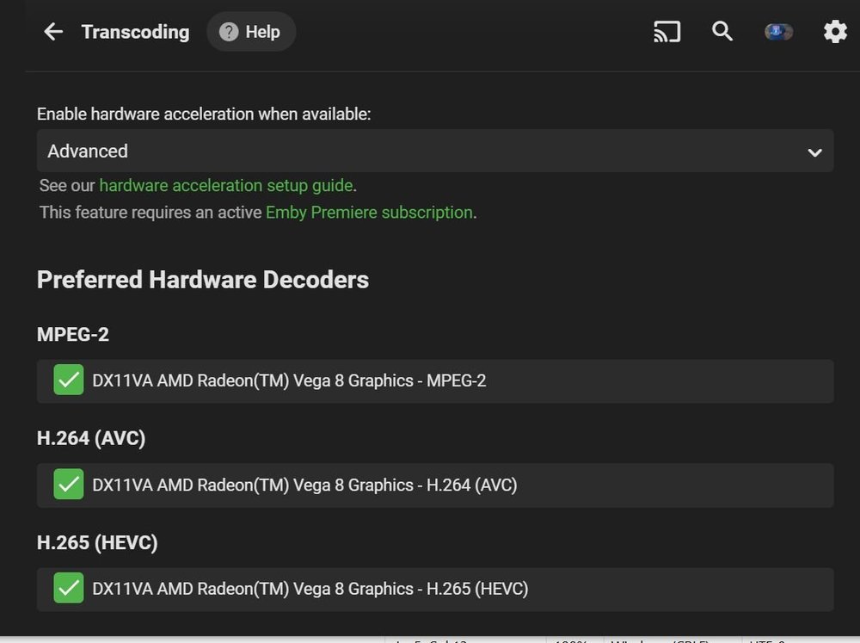860x643 pixels.
Task: Open the user profile avatar
Action: coord(778,32)
